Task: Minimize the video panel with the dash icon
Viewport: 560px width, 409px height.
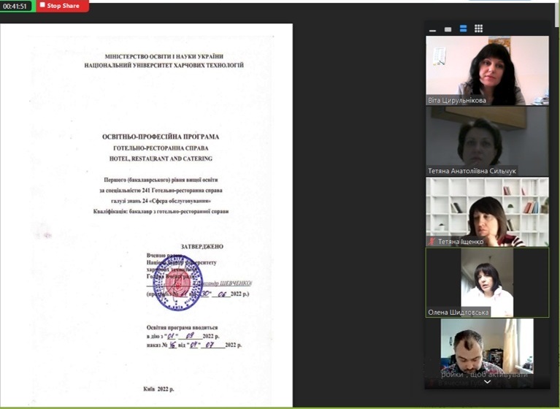Action: (x=432, y=29)
